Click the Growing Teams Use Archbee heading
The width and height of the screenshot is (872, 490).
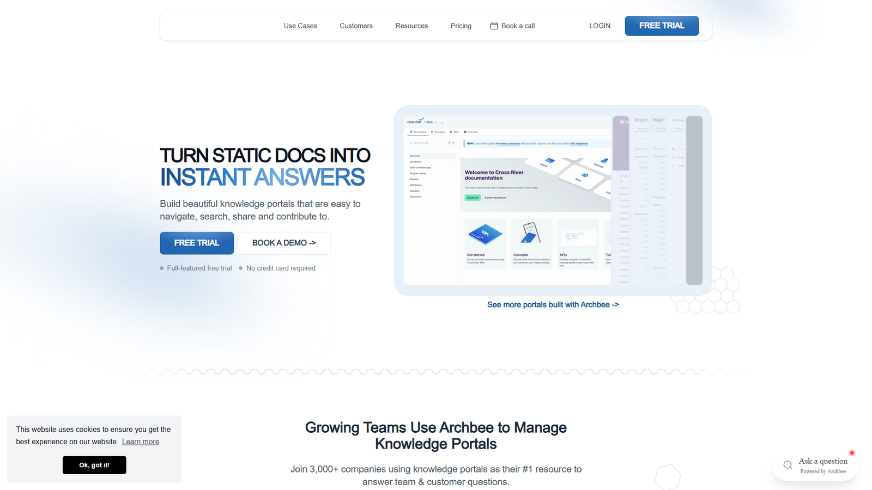(x=436, y=436)
